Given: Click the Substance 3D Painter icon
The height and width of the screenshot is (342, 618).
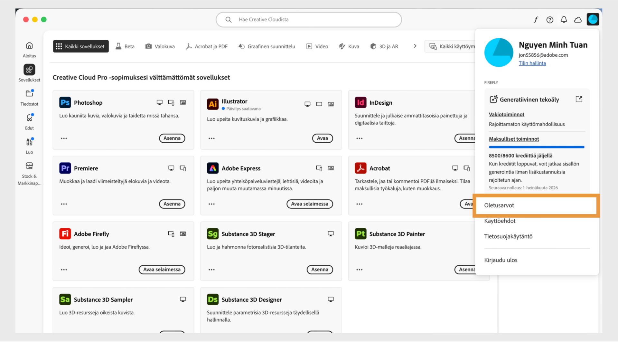Looking at the screenshot, I should coord(360,234).
